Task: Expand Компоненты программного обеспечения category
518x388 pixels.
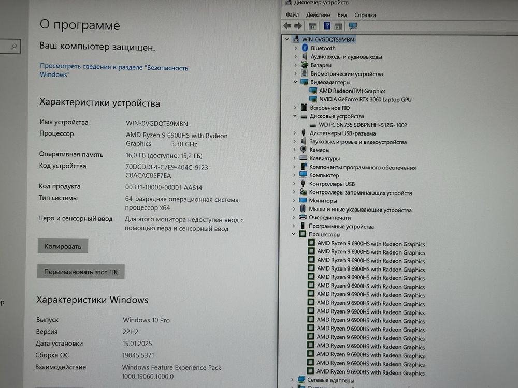Action: pos(294,167)
